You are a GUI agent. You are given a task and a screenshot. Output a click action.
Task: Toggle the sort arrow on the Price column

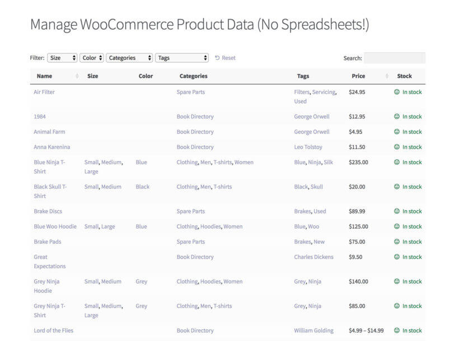tap(386, 76)
